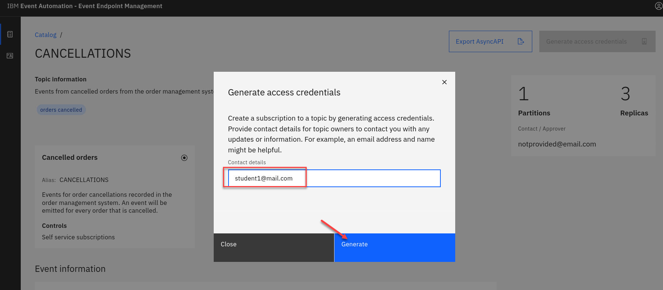The image size is (663, 290).
Task: Open the Catalog page from the sidebar icon
Action: 10,34
